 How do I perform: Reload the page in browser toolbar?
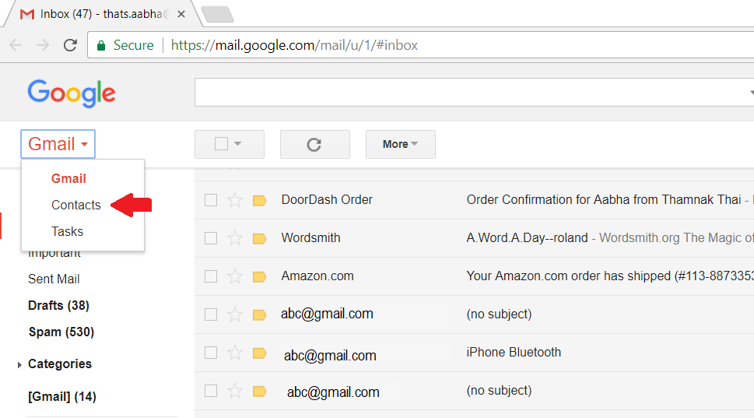tap(70, 45)
